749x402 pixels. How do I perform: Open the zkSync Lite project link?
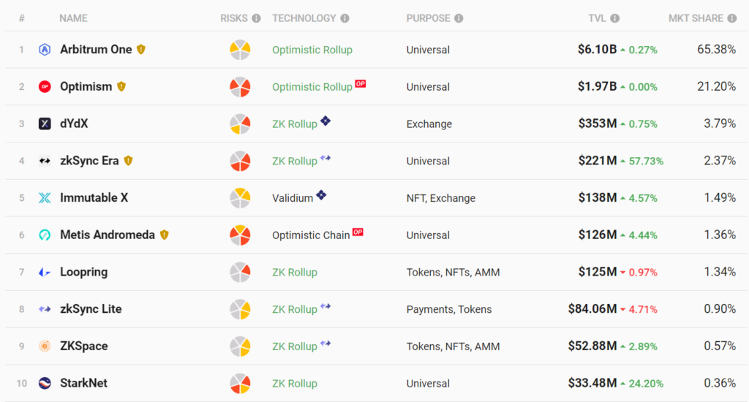(91, 309)
